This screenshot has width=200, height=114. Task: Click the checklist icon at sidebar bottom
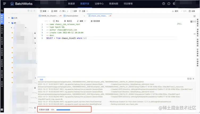[x=2, y=110]
